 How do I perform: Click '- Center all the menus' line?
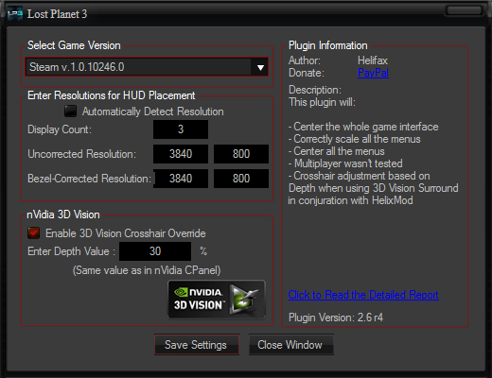tap(337, 151)
